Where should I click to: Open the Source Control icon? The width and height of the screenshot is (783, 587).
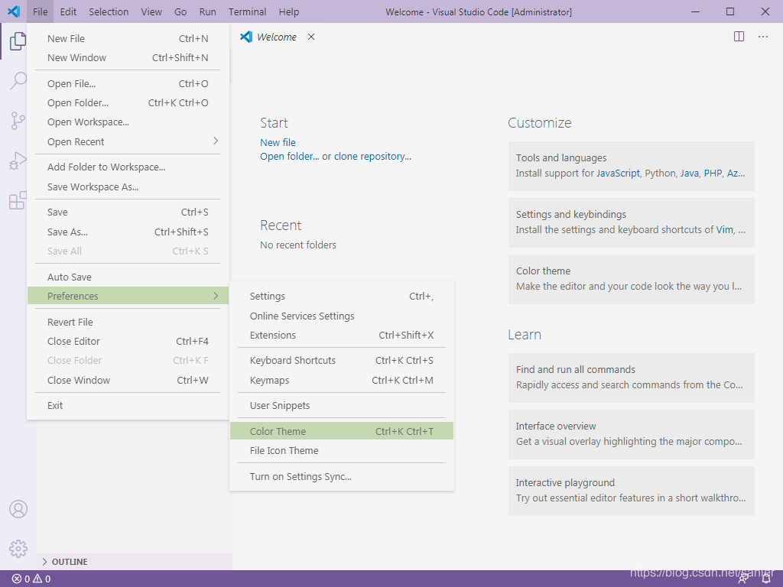(x=18, y=121)
